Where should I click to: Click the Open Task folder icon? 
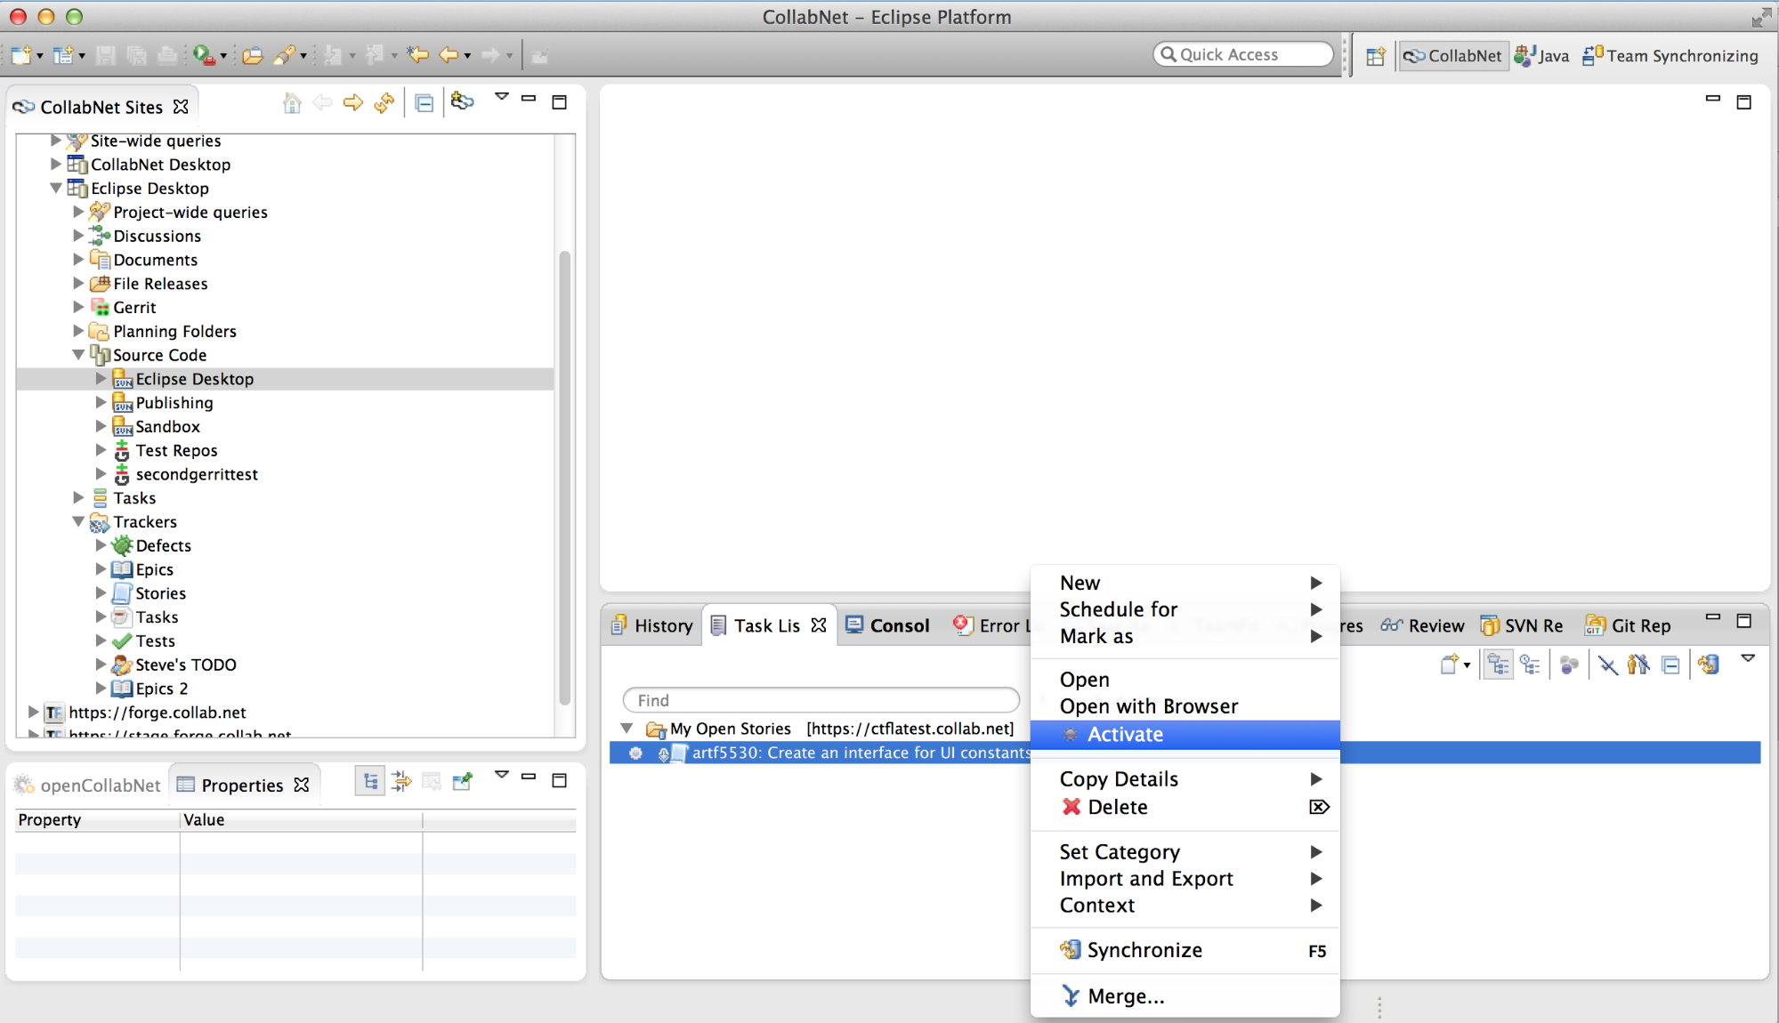253,55
